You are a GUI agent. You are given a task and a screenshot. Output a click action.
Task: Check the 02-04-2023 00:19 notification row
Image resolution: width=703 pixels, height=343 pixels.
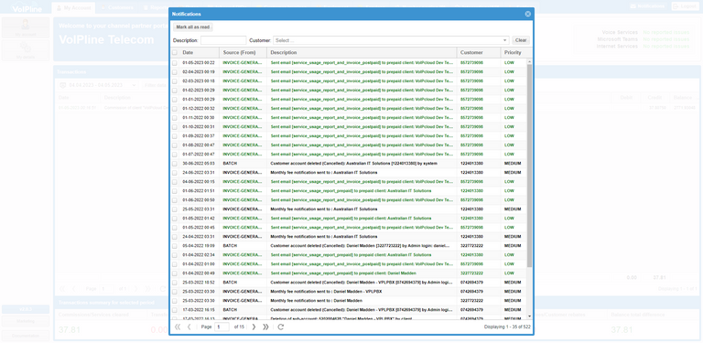pyautogui.click(x=175, y=71)
